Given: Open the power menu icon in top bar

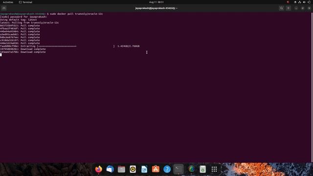Looking at the screenshot, I should tap(309, 2).
